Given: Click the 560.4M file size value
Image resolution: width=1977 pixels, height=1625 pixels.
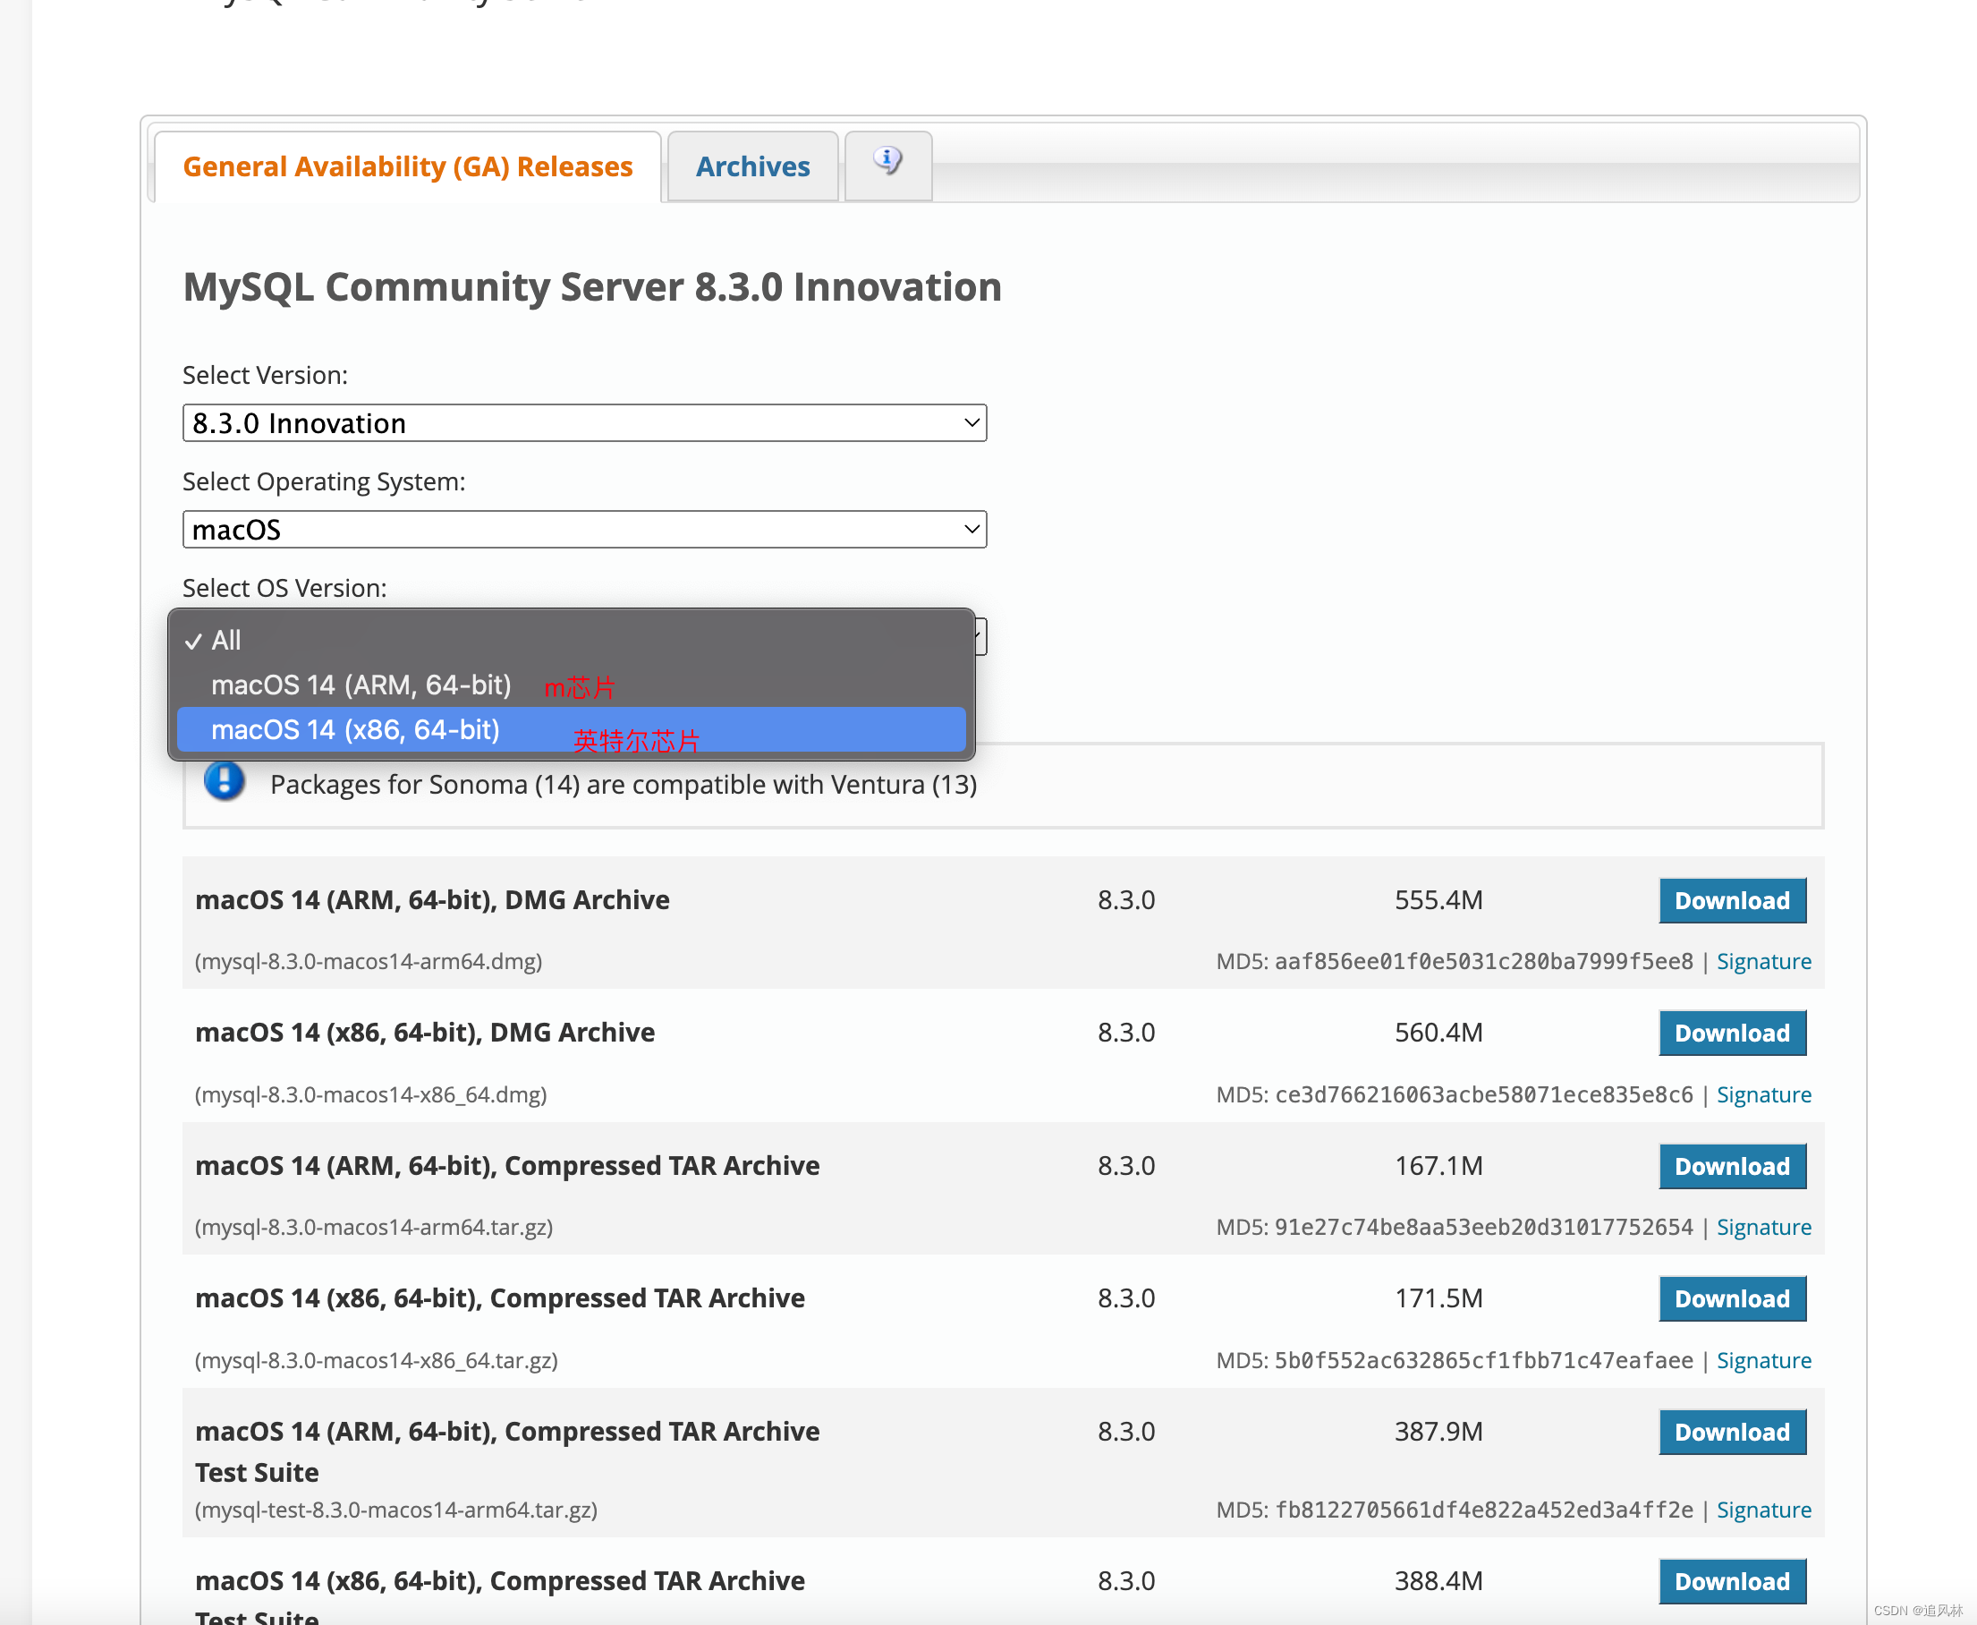Looking at the screenshot, I should tap(1438, 1034).
